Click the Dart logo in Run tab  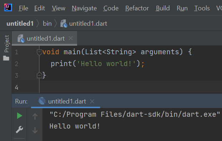42,101
